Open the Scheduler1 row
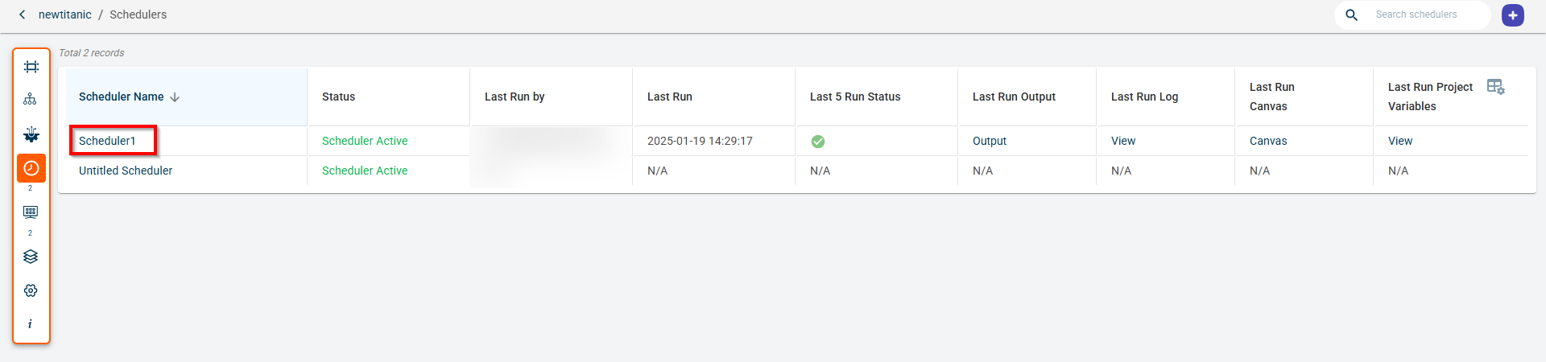This screenshot has width=1546, height=362. pos(108,141)
